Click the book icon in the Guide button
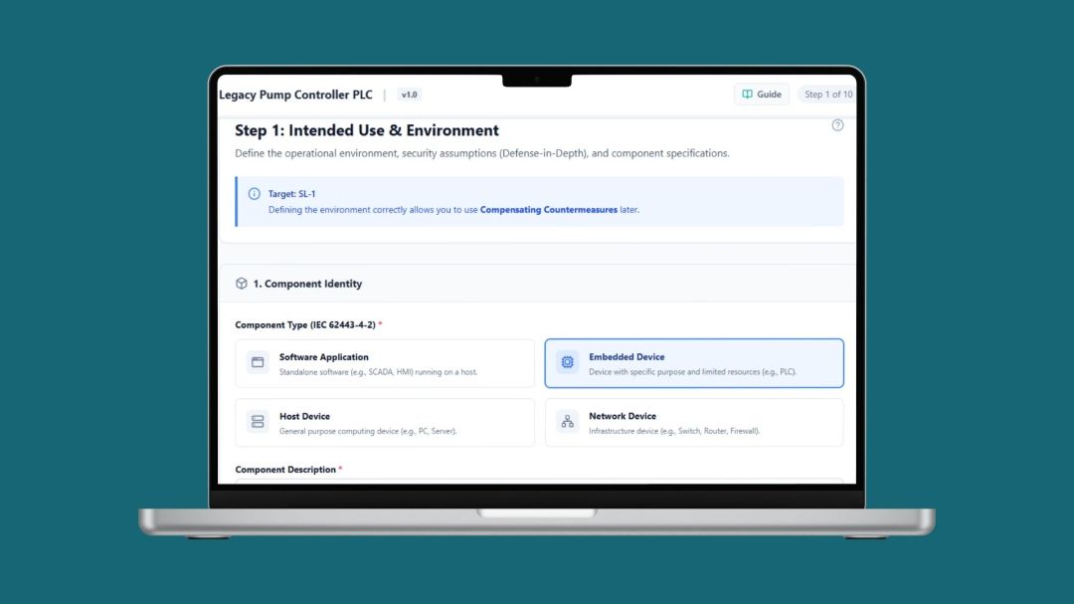The height and width of the screenshot is (604, 1074). point(747,95)
